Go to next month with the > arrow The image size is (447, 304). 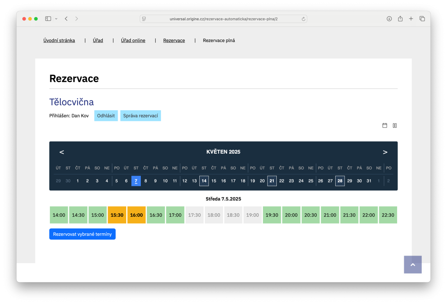[x=385, y=152]
